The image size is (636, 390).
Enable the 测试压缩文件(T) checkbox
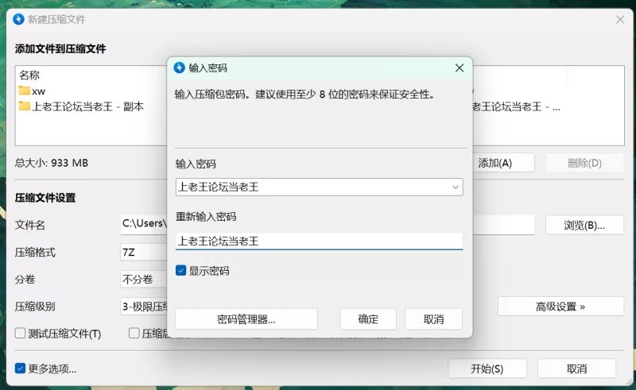point(21,334)
